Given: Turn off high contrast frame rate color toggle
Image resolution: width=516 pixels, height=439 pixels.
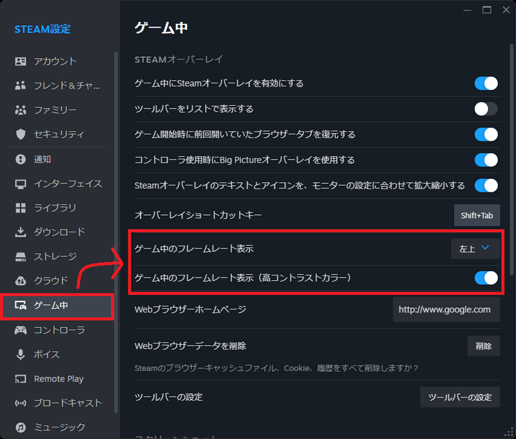Looking at the screenshot, I should pos(486,278).
